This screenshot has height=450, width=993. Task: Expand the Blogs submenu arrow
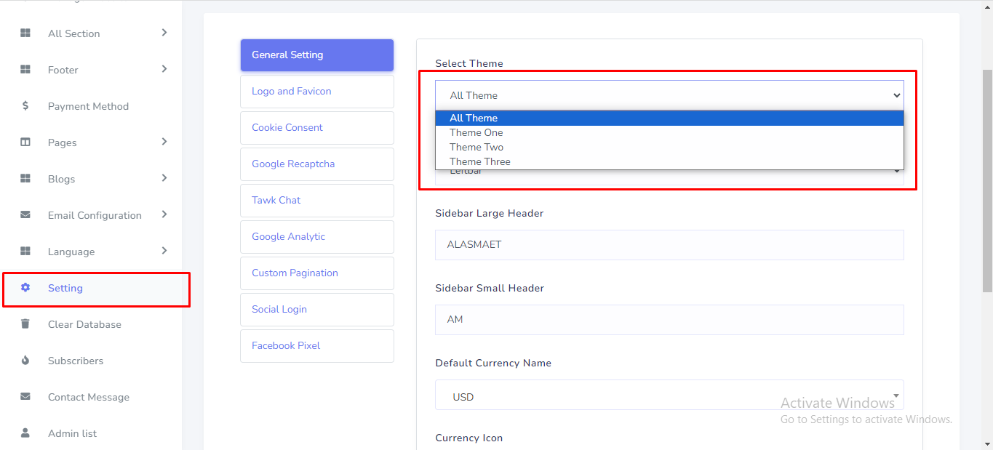tap(164, 178)
